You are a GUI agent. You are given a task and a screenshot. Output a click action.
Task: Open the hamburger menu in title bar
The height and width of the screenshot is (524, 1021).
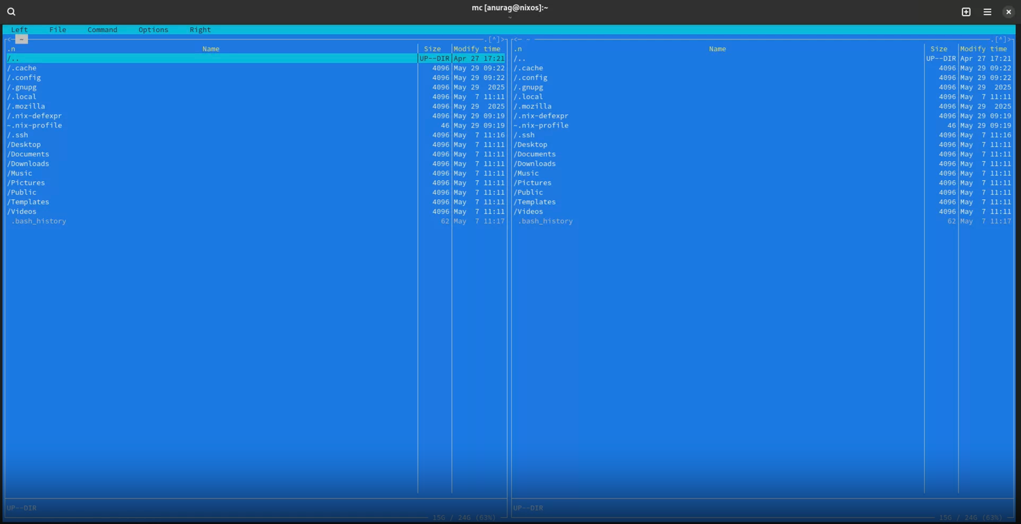[987, 12]
